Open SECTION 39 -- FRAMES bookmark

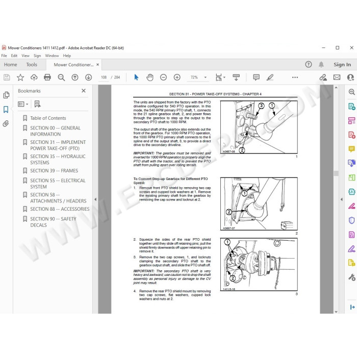point(54,171)
